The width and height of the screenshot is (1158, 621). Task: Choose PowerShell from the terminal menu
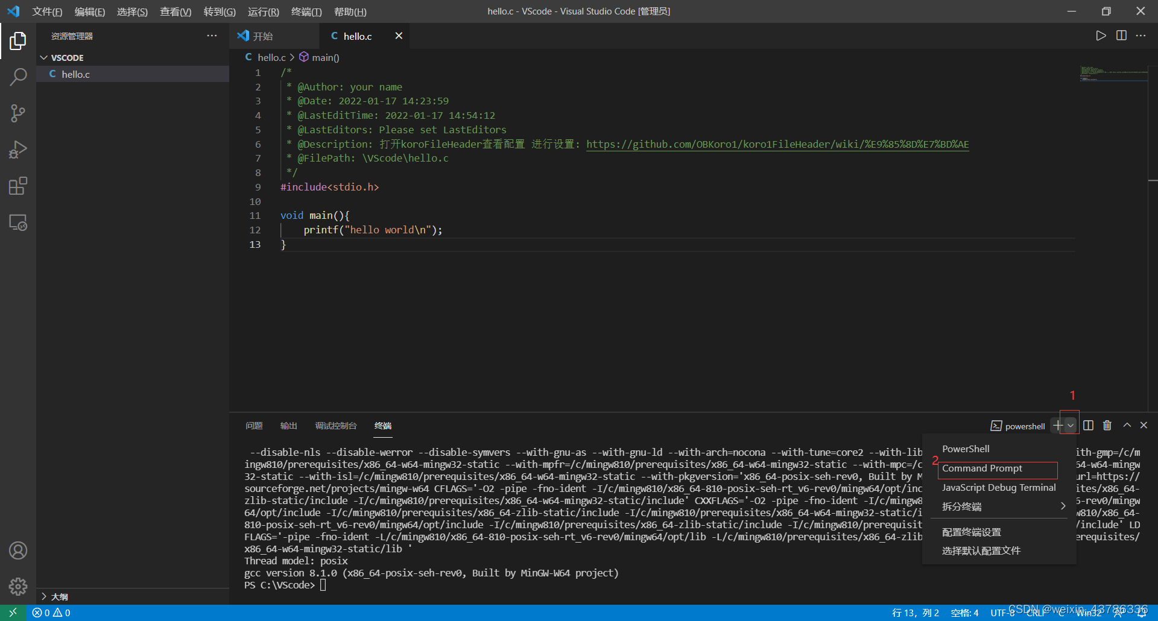[999, 449]
